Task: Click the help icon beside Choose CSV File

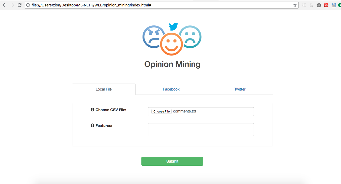Action: point(92,110)
